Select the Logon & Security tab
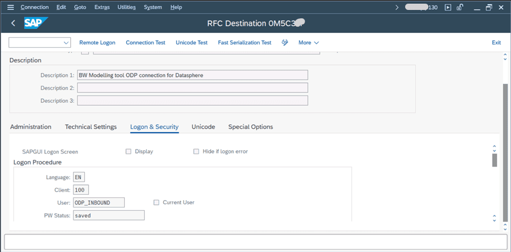 (154, 127)
